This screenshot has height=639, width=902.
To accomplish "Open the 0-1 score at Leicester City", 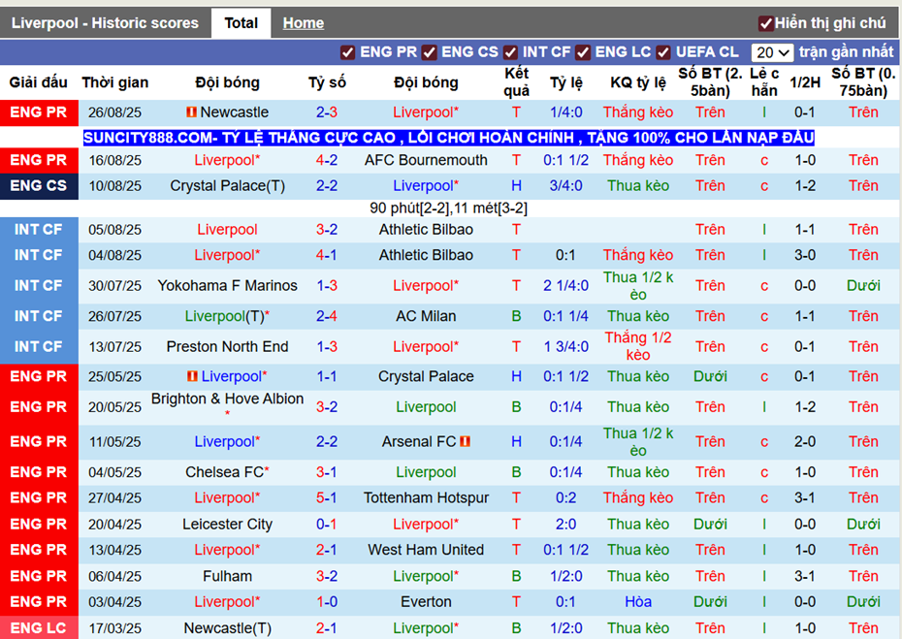I will coord(327,524).
